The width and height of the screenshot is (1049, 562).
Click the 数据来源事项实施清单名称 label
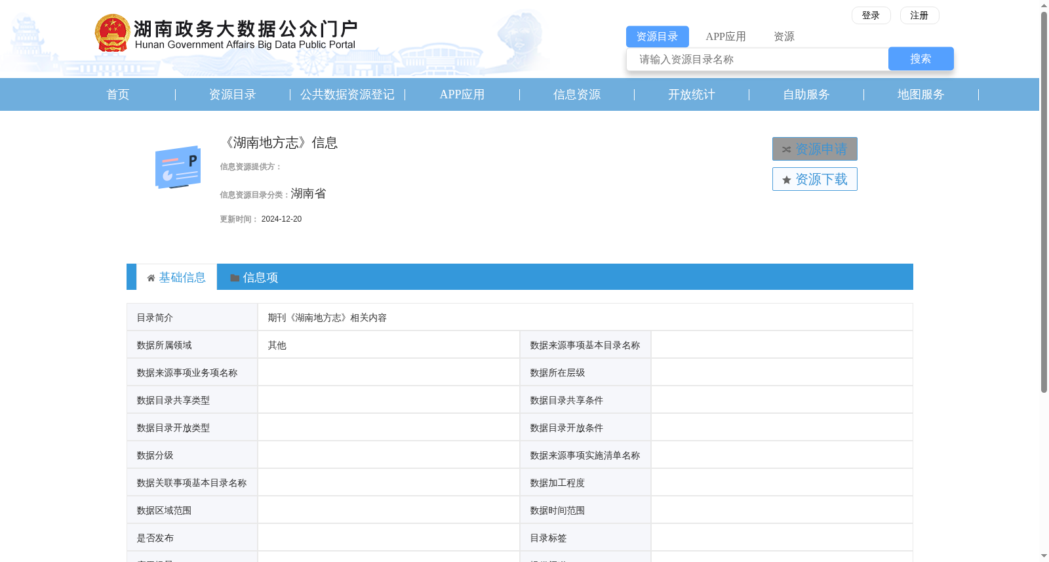[585, 455]
